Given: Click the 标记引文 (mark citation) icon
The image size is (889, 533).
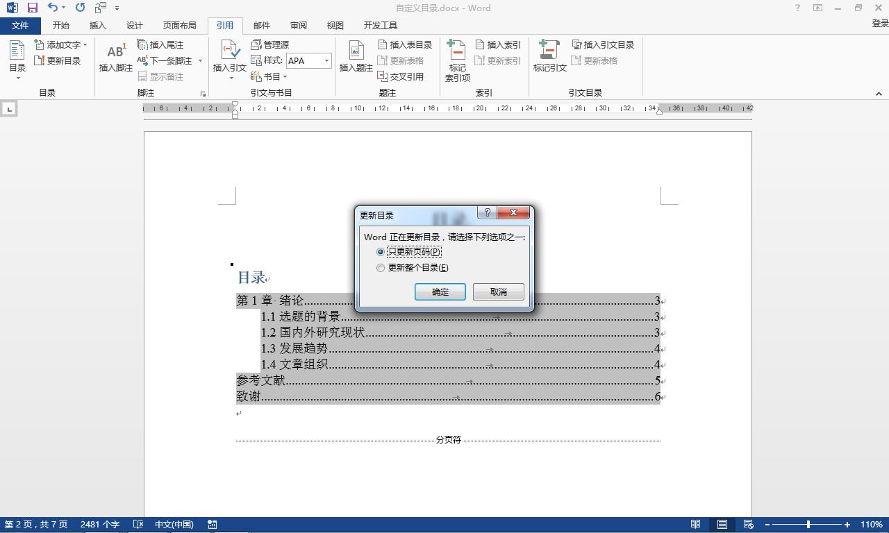Looking at the screenshot, I should point(550,57).
